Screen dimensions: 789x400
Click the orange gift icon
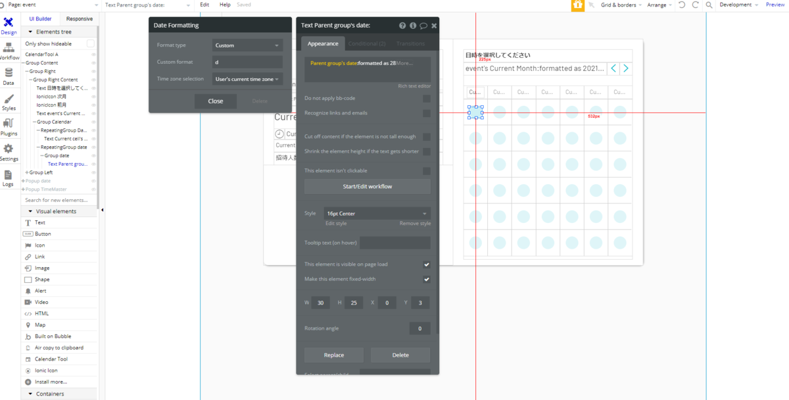[x=577, y=5]
